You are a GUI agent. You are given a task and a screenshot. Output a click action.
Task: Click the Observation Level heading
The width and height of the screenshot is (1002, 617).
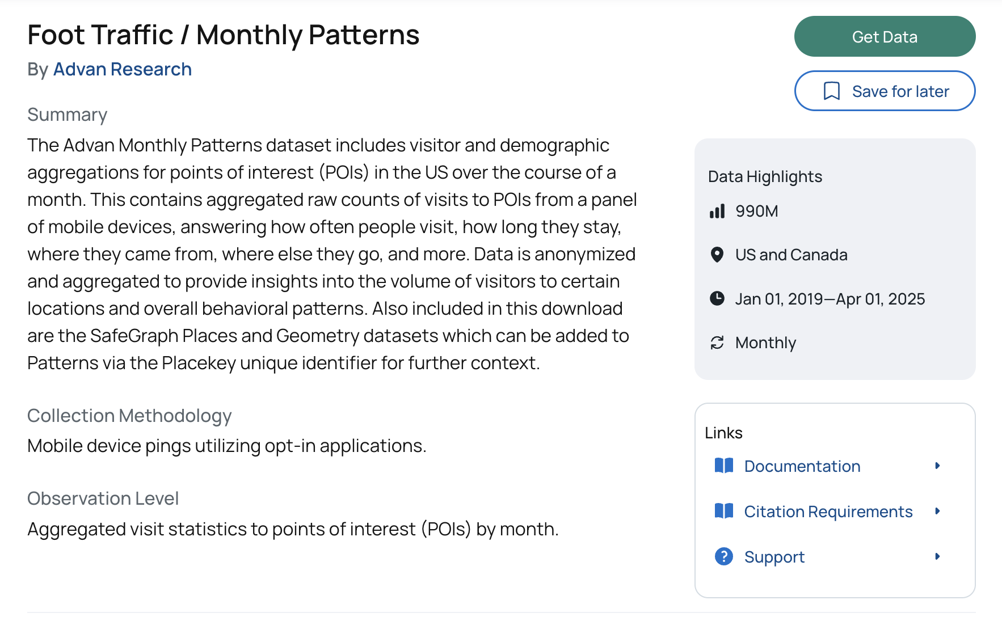(103, 498)
